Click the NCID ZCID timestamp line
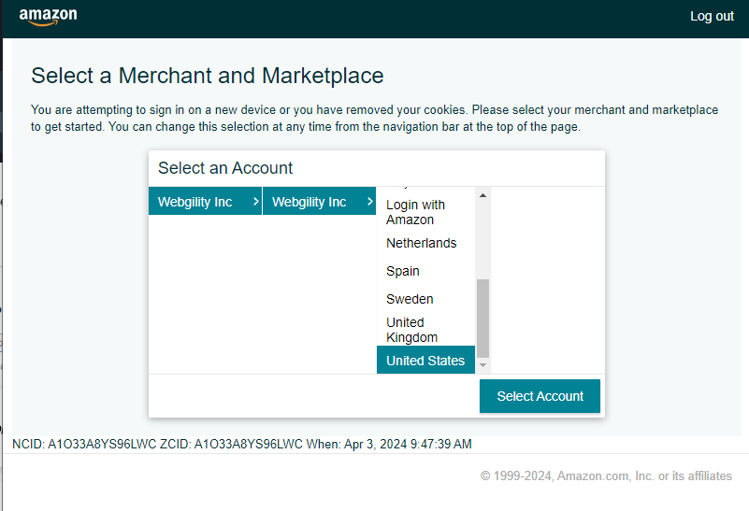This screenshot has height=511, width=749. coord(241,444)
